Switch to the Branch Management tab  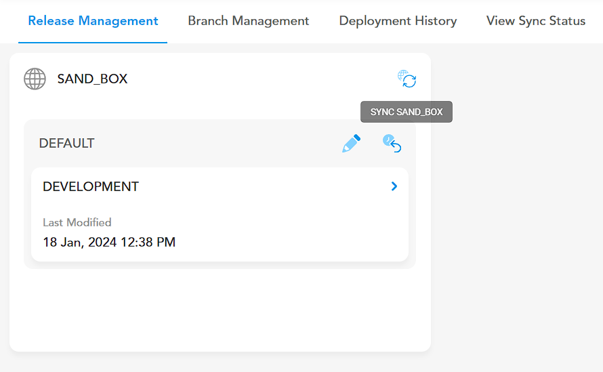[x=249, y=21]
